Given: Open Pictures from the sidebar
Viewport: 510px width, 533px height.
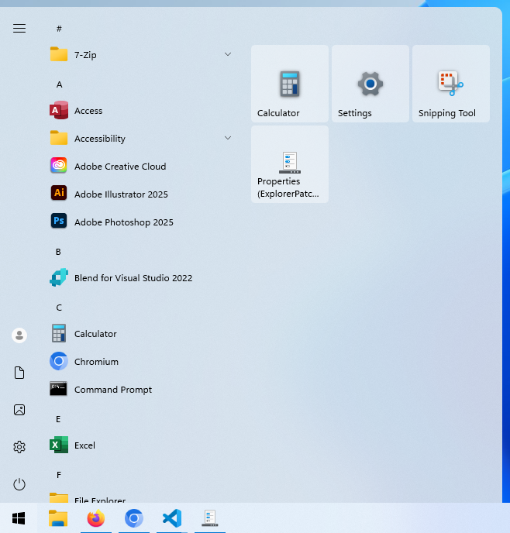Looking at the screenshot, I should [x=19, y=410].
